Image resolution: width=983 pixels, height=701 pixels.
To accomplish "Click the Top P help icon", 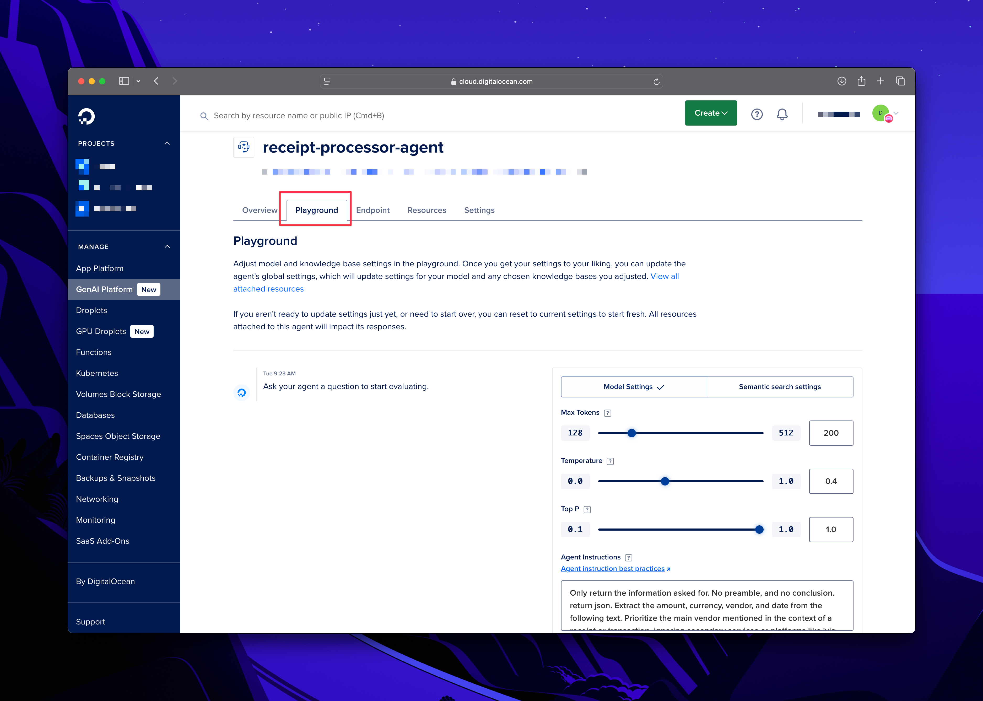I will pyautogui.click(x=587, y=509).
